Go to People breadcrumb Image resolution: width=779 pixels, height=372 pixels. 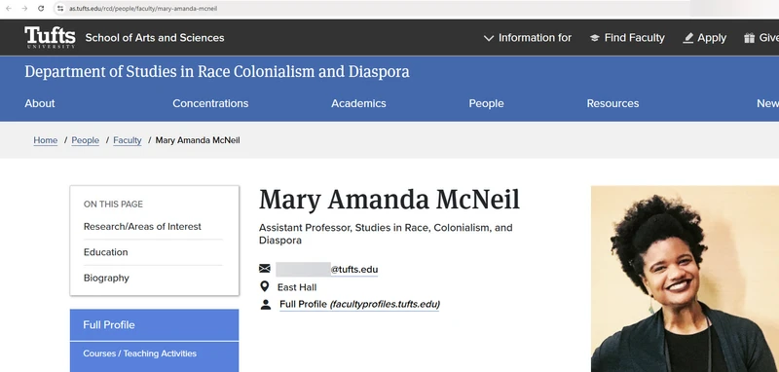(86, 140)
